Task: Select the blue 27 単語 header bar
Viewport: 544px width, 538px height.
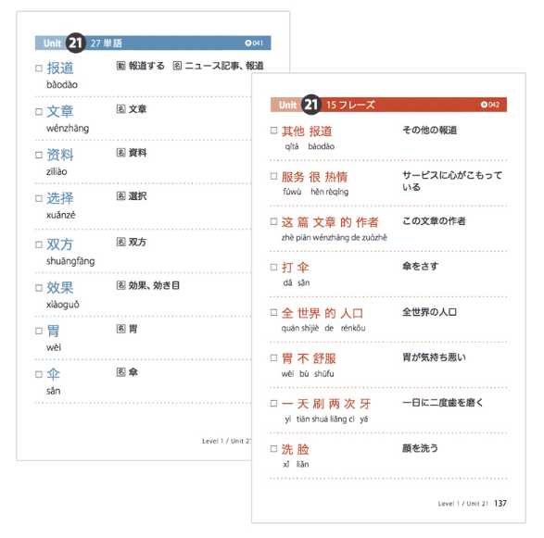Action: (153, 43)
